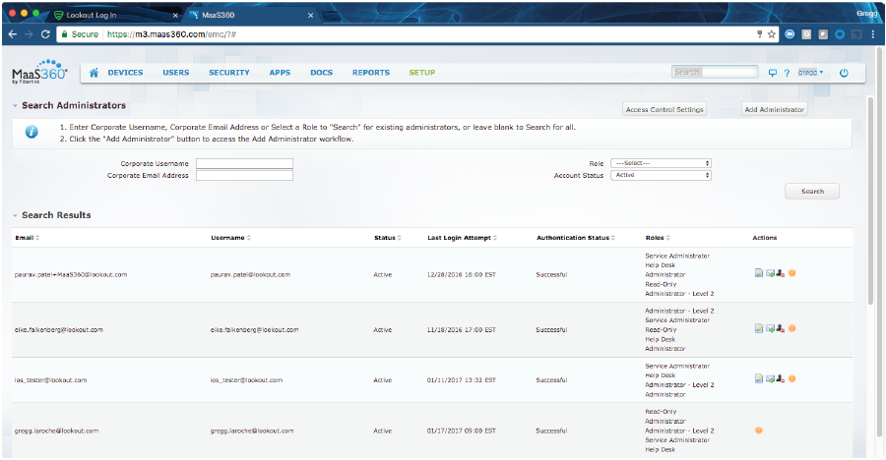Go back in browser history
Image resolution: width=886 pixels, height=460 pixels.
pos(13,34)
